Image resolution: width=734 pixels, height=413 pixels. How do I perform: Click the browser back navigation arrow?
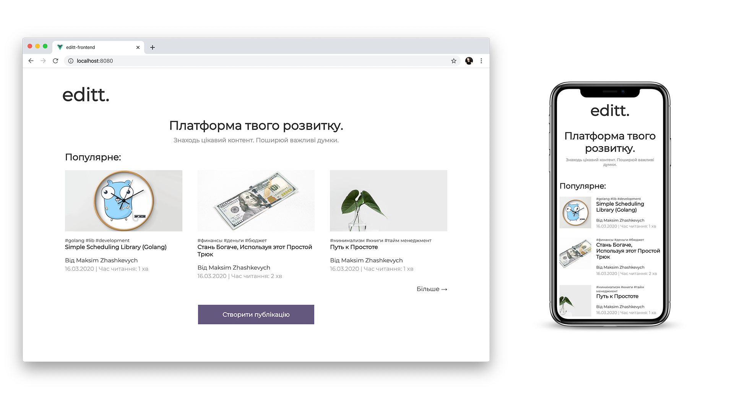coord(31,60)
